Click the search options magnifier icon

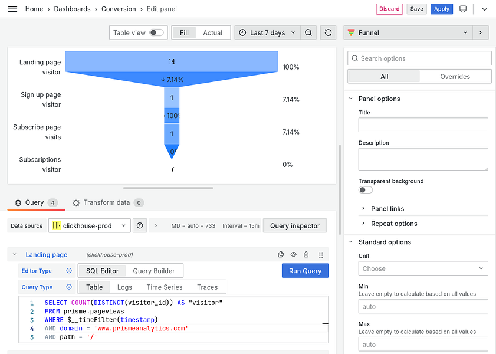point(355,58)
